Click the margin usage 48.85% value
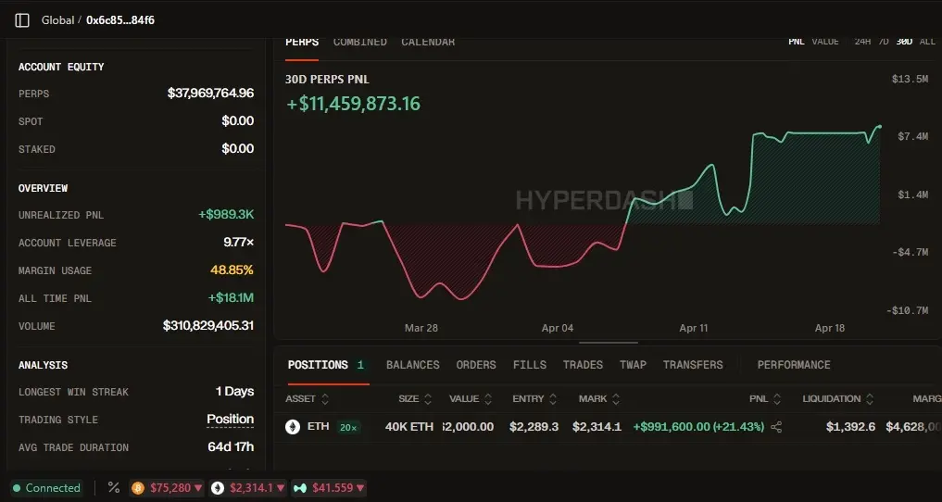 coord(232,270)
